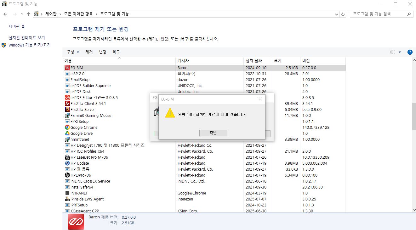Sort by the 버전 column header

coord(323,61)
